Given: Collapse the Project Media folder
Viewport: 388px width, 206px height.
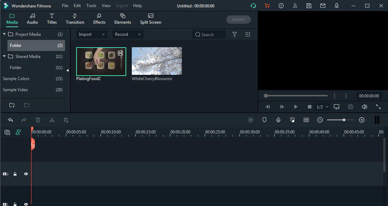Looking at the screenshot, I should pos(4,34).
